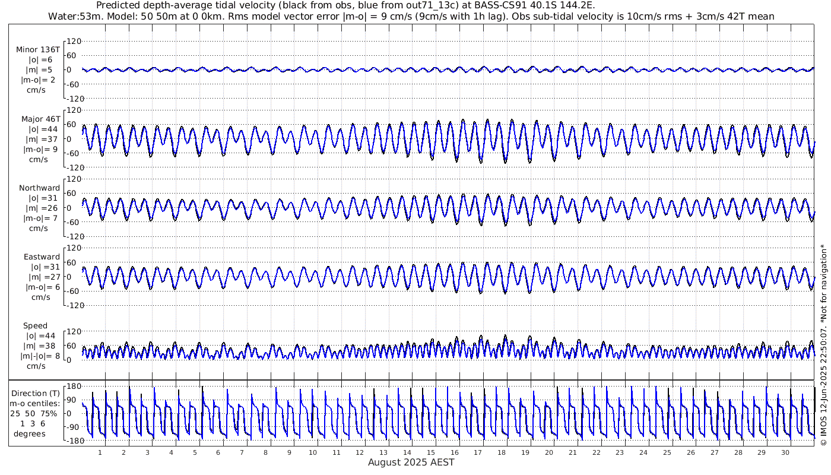Click the '|m-o|= 9' text under Major
This screenshot has width=831, height=475.
(39, 149)
